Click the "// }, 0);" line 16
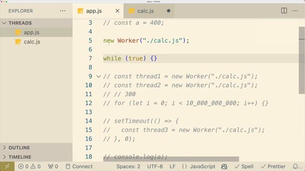305x171 pixels. (x=119, y=139)
